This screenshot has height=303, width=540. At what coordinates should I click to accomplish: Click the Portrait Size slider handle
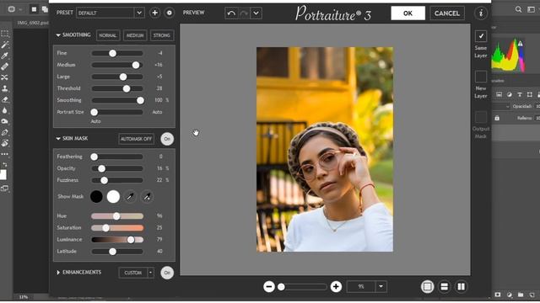pos(94,112)
